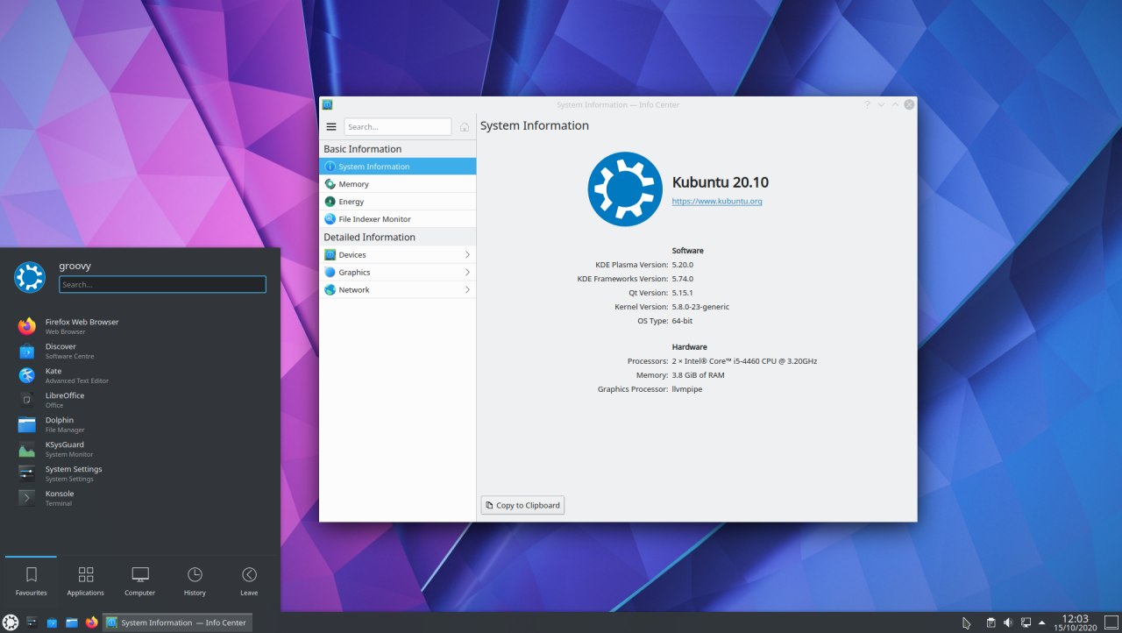Open System Settings from the launcher list
The width and height of the screenshot is (1122, 633).
point(140,473)
